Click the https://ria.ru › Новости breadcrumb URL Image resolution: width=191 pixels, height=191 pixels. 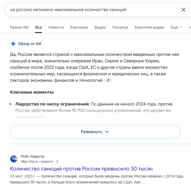click(x=37, y=162)
